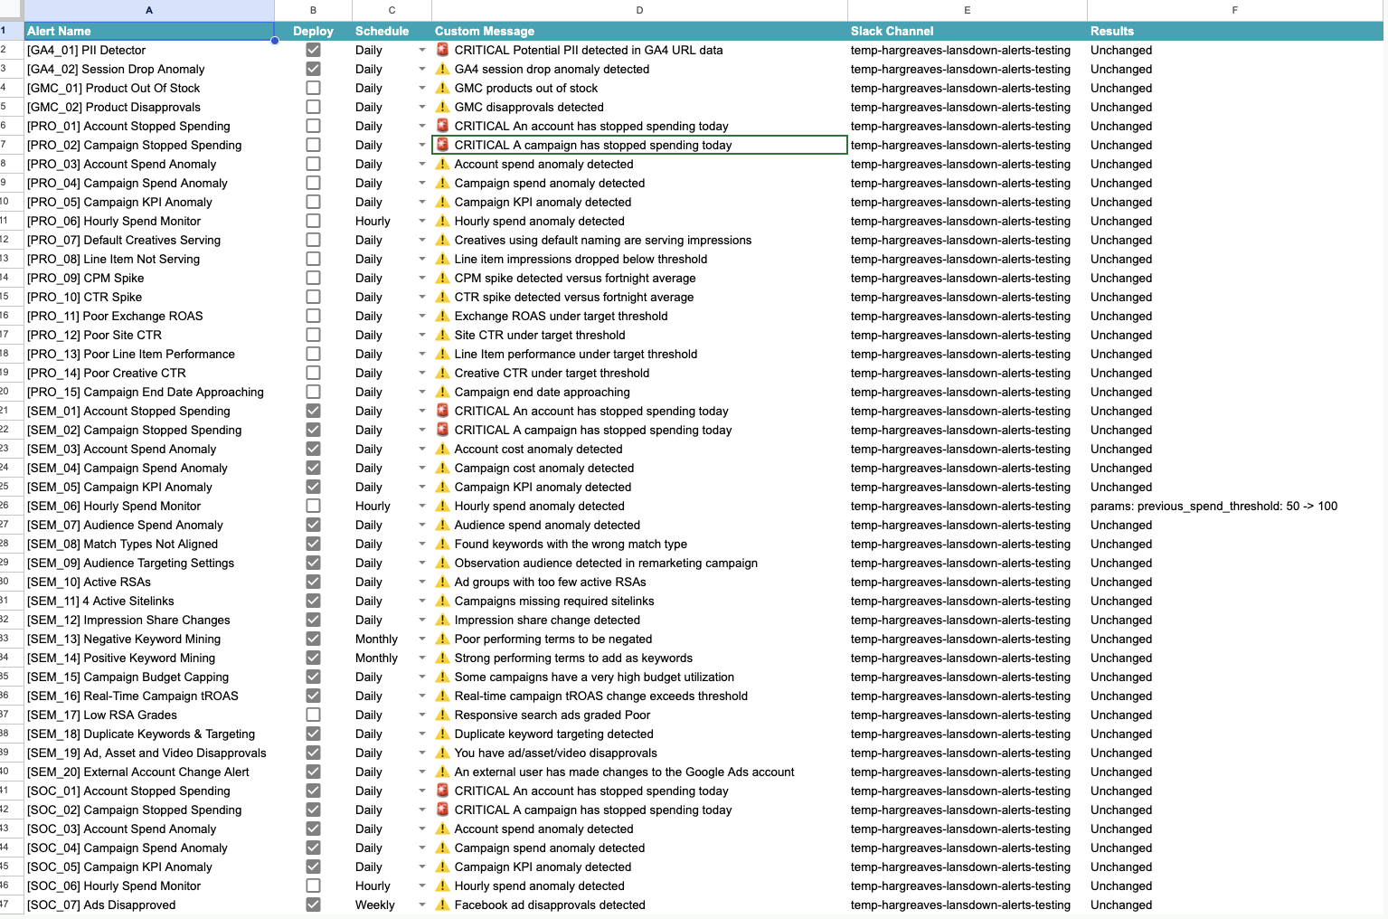Click warning icon by Exchange ROAS under target
1388x919 pixels.
[442, 316]
